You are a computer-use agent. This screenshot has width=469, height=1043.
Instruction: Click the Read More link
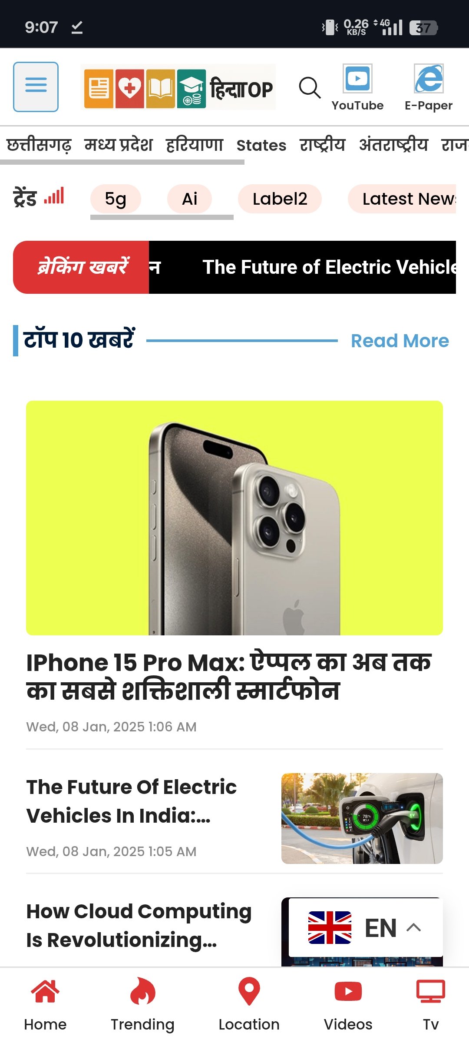pyautogui.click(x=400, y=341)
